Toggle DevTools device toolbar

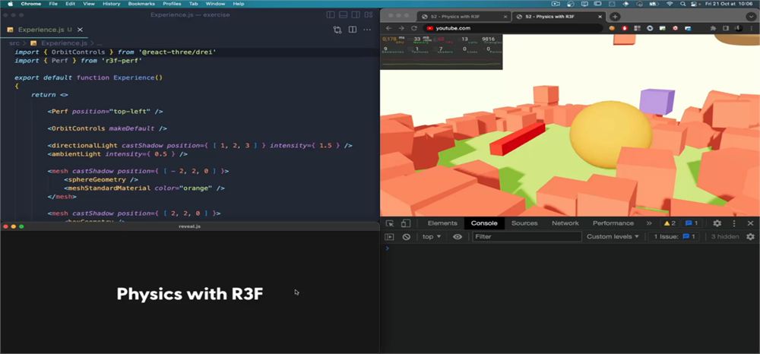(x=406, y=223)
